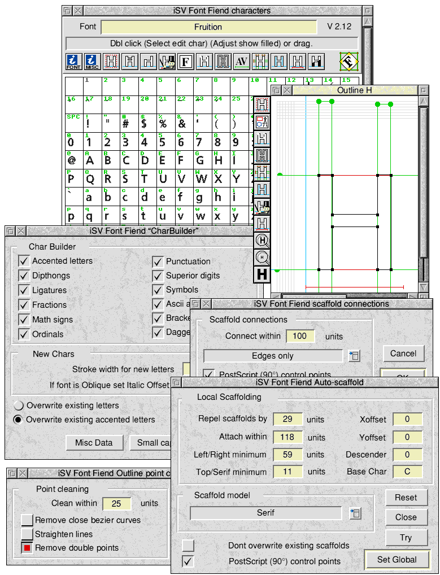Open the Edges only popup menu button

click(x=354, y=356)
